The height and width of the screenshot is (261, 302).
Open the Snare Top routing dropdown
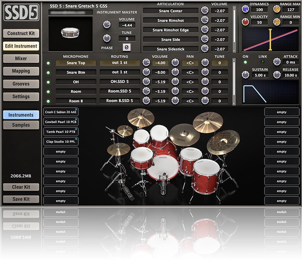pyautogui.click(x=120, y=63)
